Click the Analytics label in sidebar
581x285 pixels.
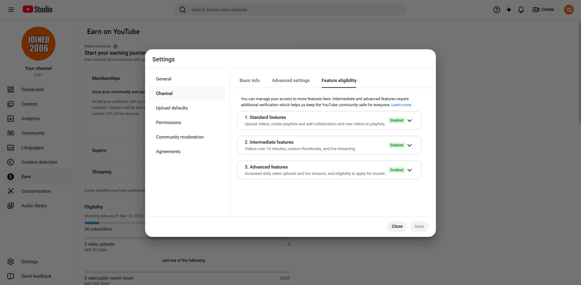click(x=31, y=118)
